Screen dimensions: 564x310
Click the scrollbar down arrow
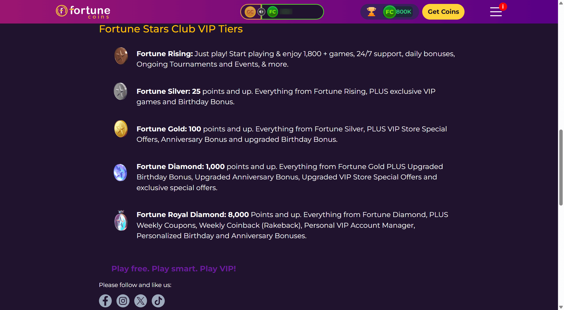click(x=561, y=307)
